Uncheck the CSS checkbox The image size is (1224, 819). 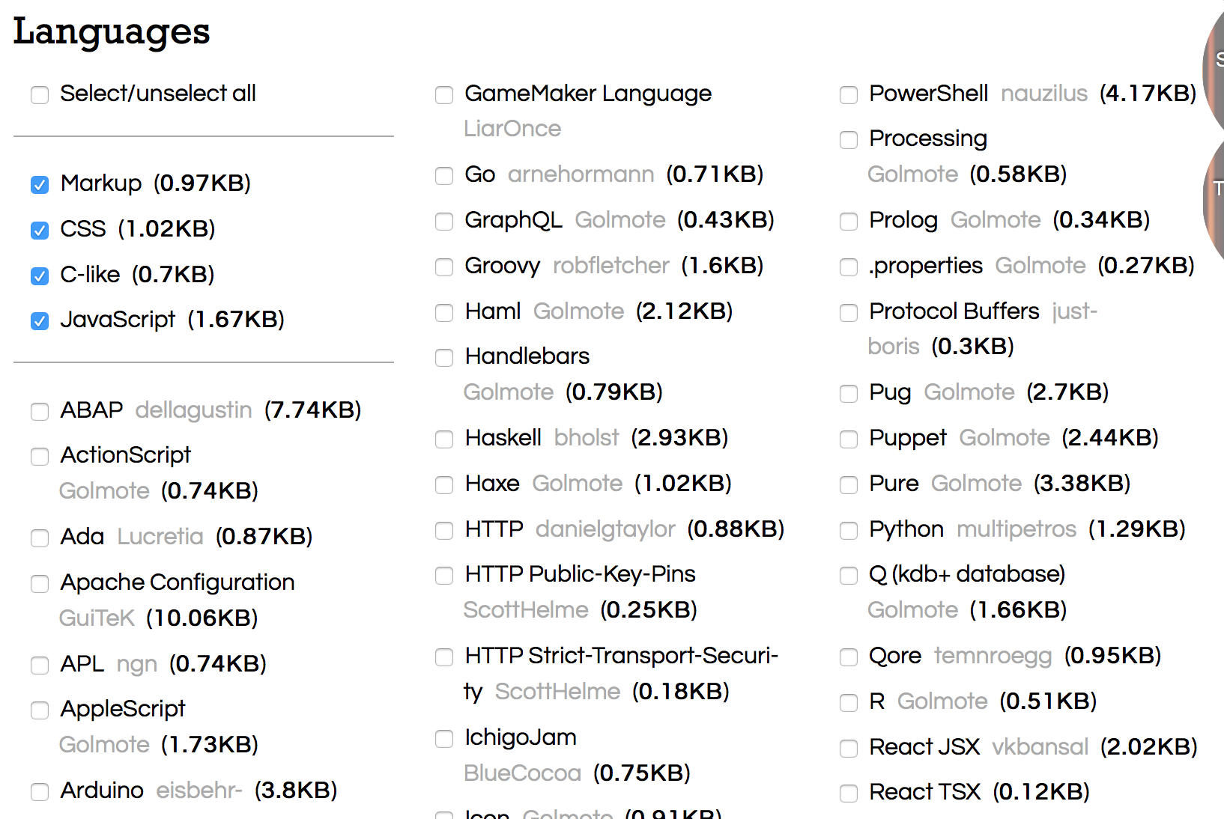pos(40,231)
